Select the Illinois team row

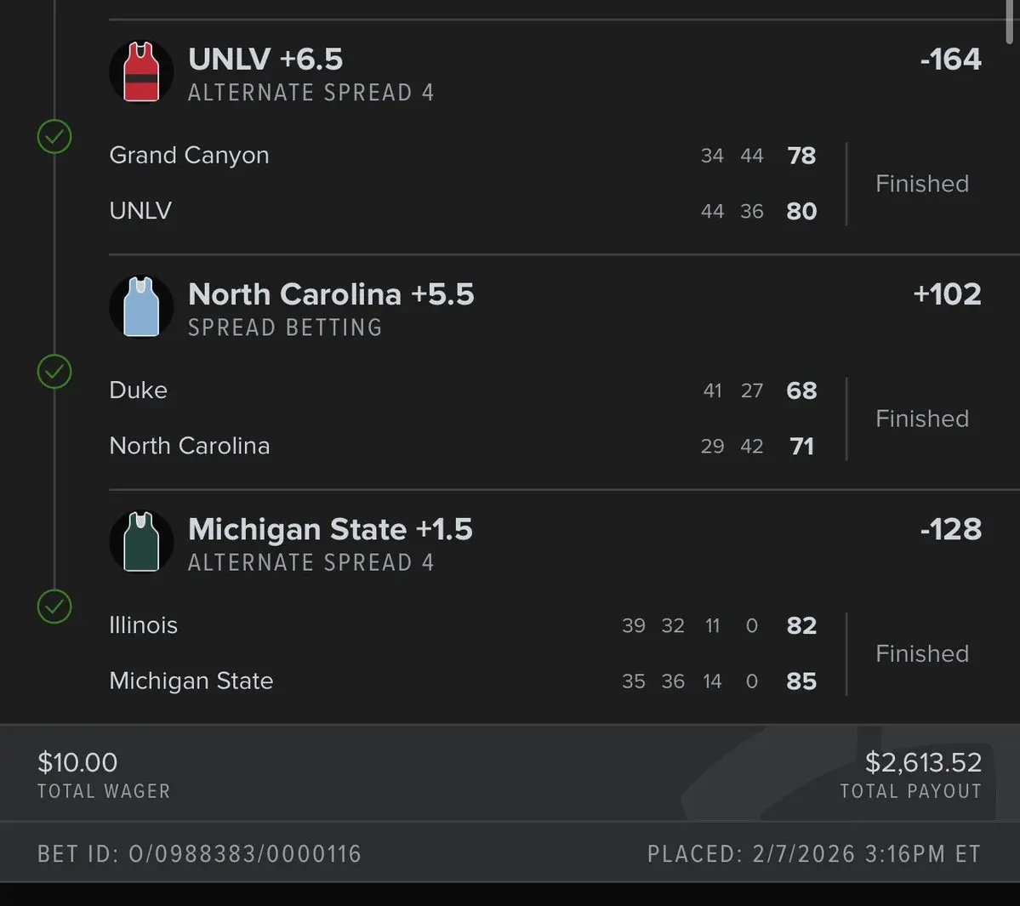tap(144, 625)
